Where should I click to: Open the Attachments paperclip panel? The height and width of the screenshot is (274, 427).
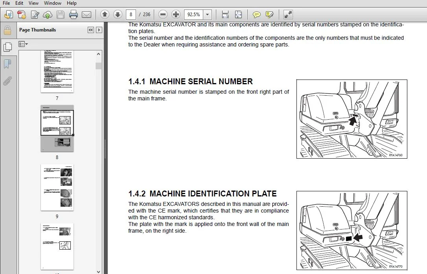[7, 81]
